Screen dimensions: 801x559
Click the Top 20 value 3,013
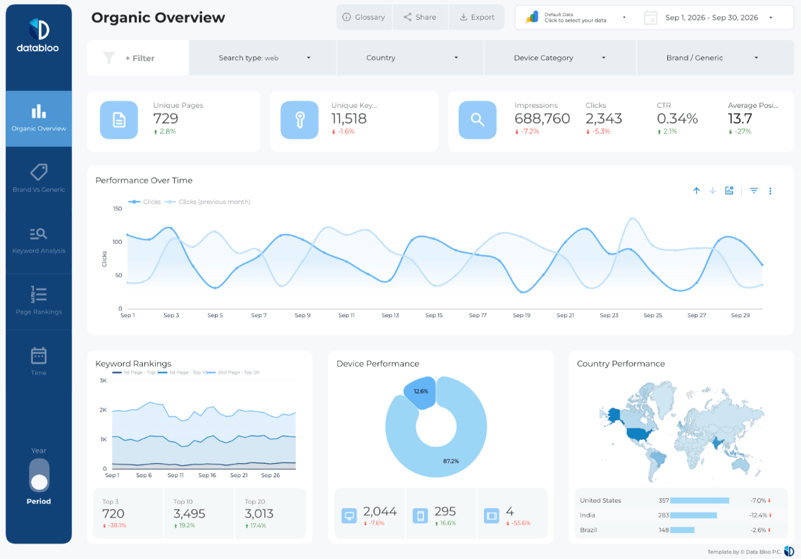pos(259,513)
